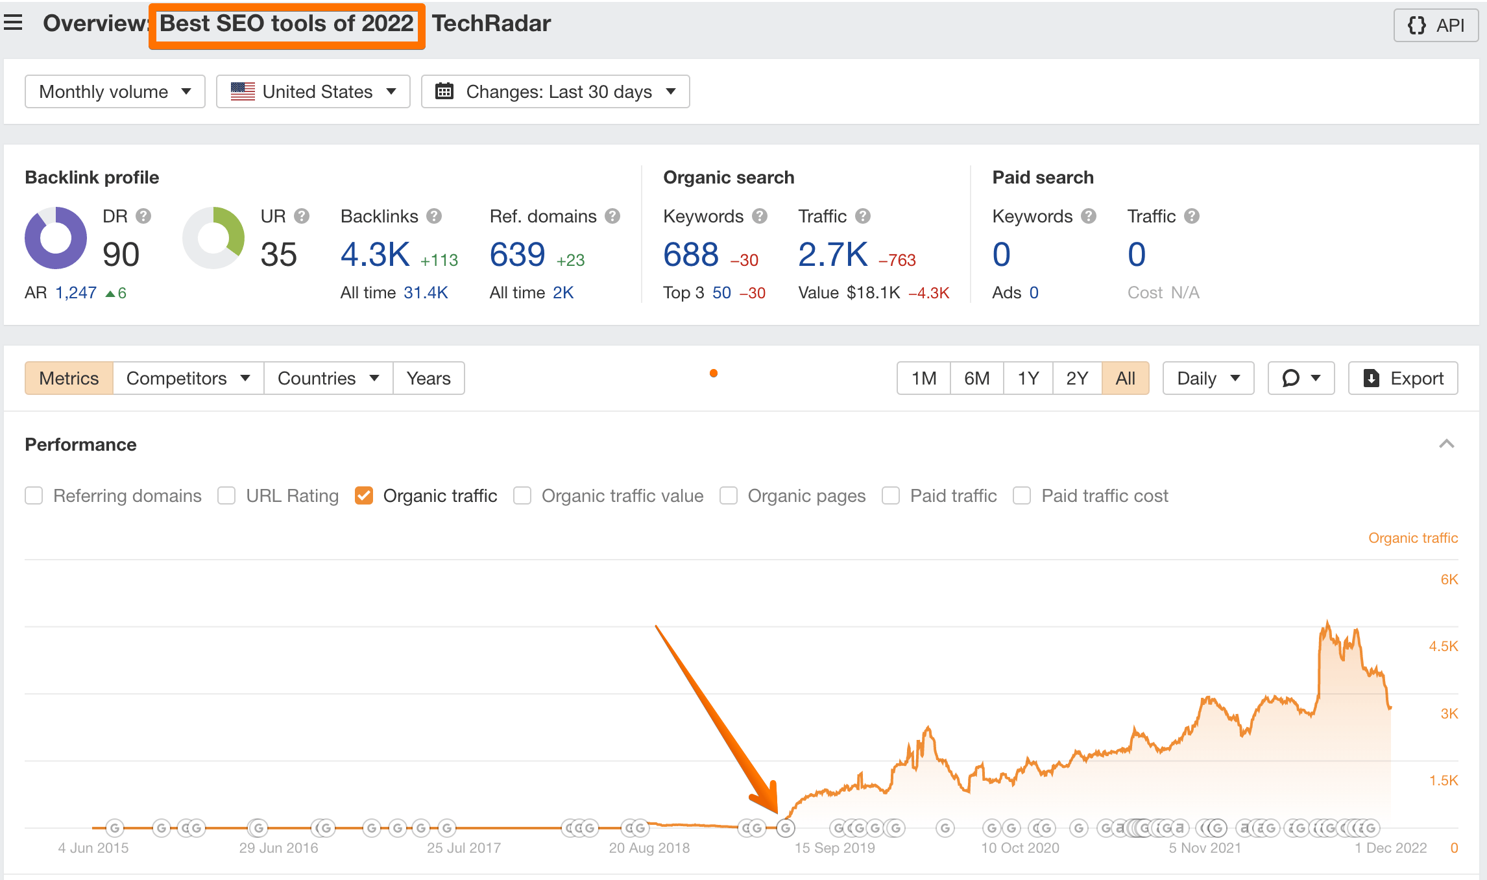Enable the Referring domains checkbox

coord(34,496)
